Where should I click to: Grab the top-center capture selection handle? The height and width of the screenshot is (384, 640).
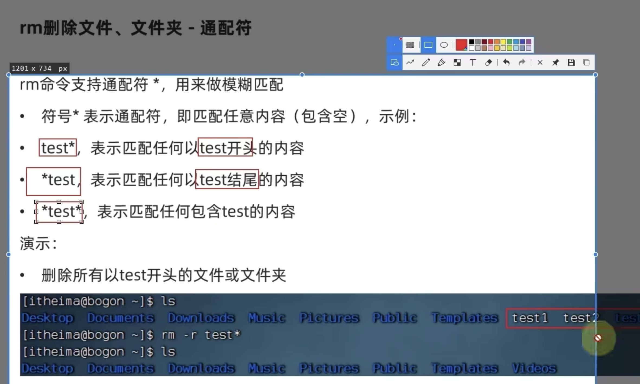pyautogui.click(x=302, y=75)
